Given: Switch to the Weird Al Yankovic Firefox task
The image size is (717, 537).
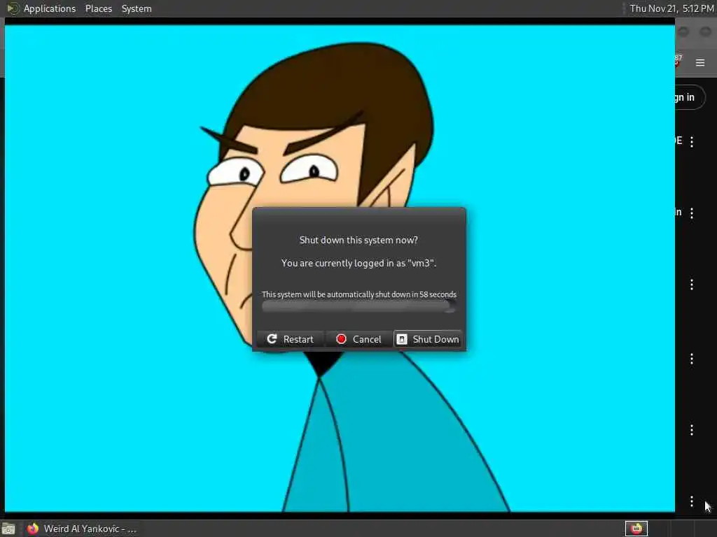Looking at the screenshot, I should point(82,529).
